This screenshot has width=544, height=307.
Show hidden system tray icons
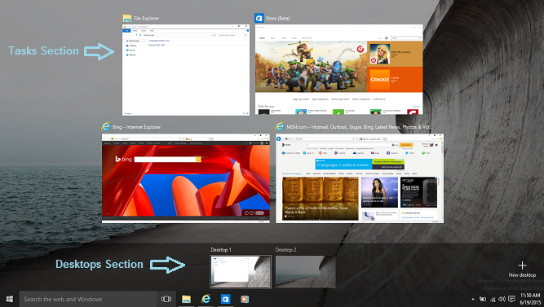point(472,299)
